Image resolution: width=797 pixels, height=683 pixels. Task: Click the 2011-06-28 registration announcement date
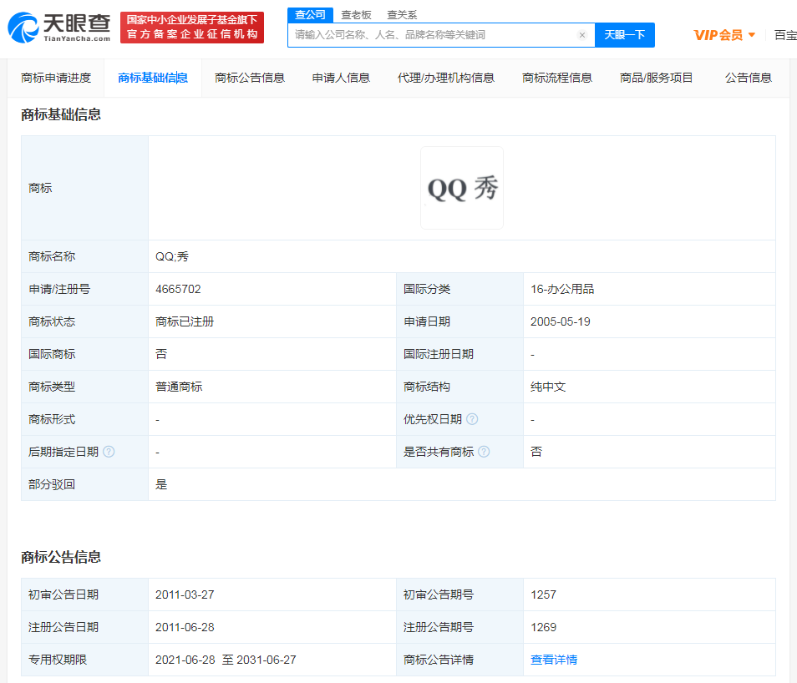185,627
